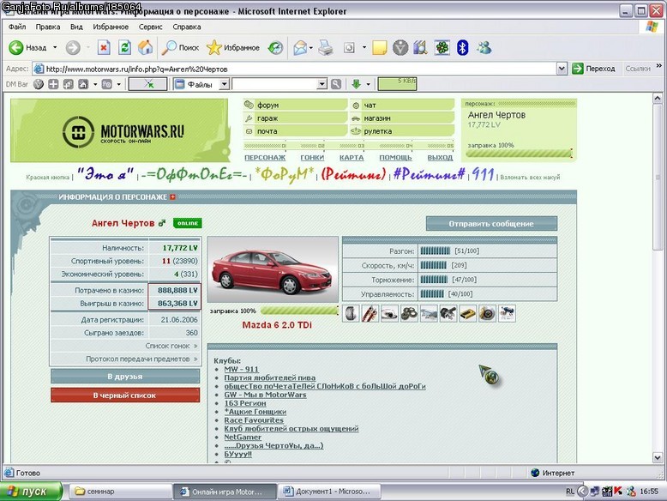Viewport: 667px width, 501px height.
Task: Go to the КАРТА section
Action: pyautogui.click(x=352, y=158)
